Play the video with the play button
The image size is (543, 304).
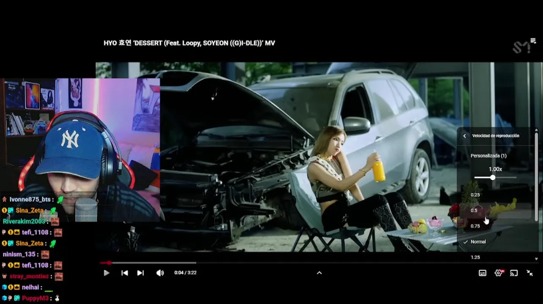pyautogui.click(x=106, y=273)
